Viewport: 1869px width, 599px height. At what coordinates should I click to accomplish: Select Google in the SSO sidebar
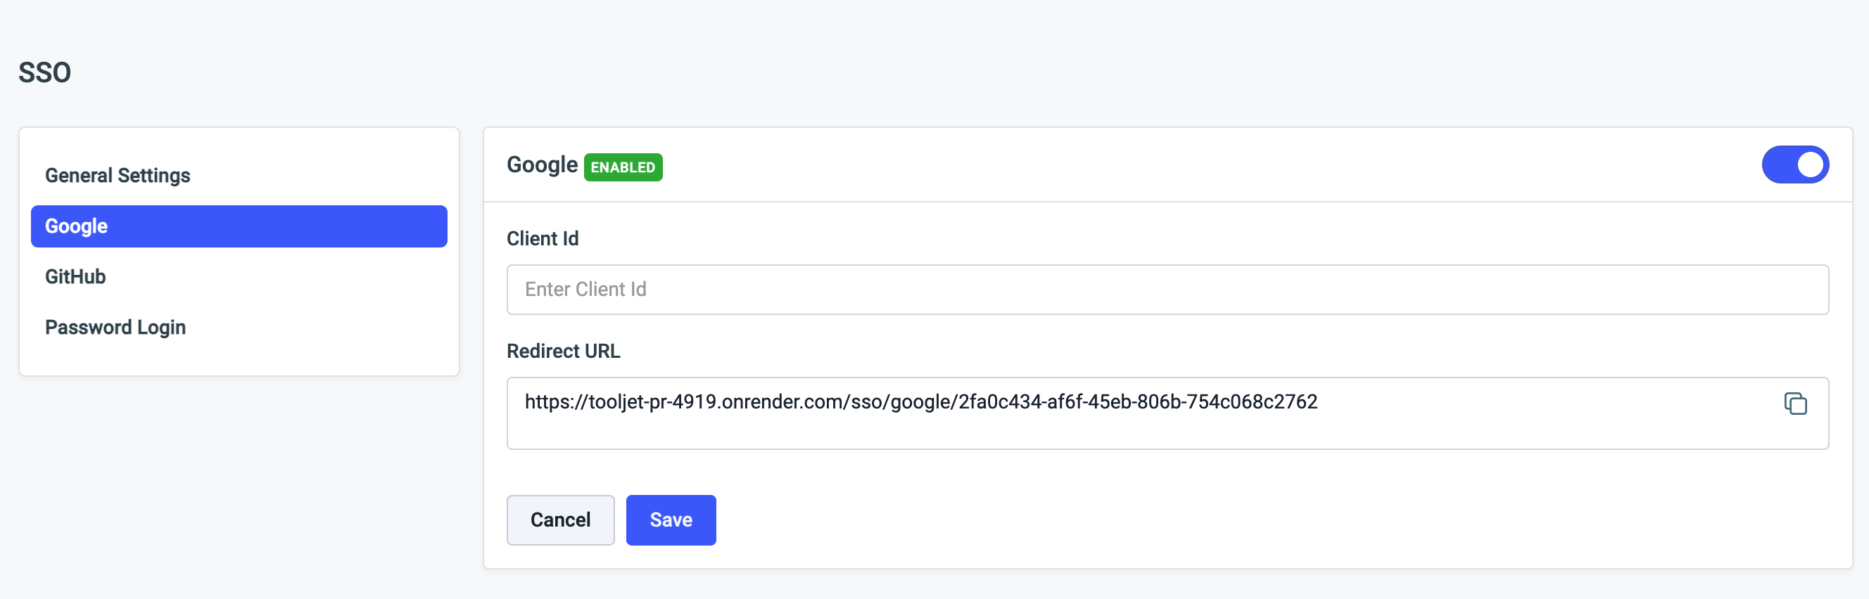(239, 226)
